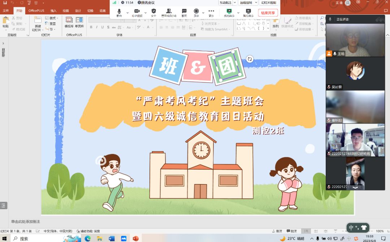Image resolution: width=390 pixels, height=242 pixels.
Task: Start recording with the record icon
Action: tap(196, 13)
